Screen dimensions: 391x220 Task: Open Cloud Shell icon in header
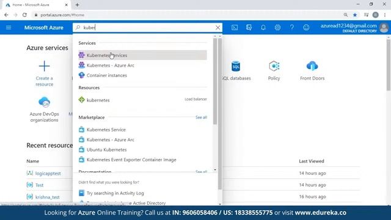click(x=235, y=28)
